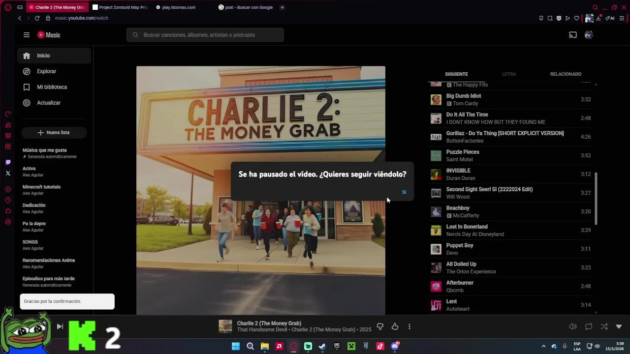Play Second Sight Seer! by Will Wood
The width and height of the screenshot is (630, 354).
click(510, 193)
